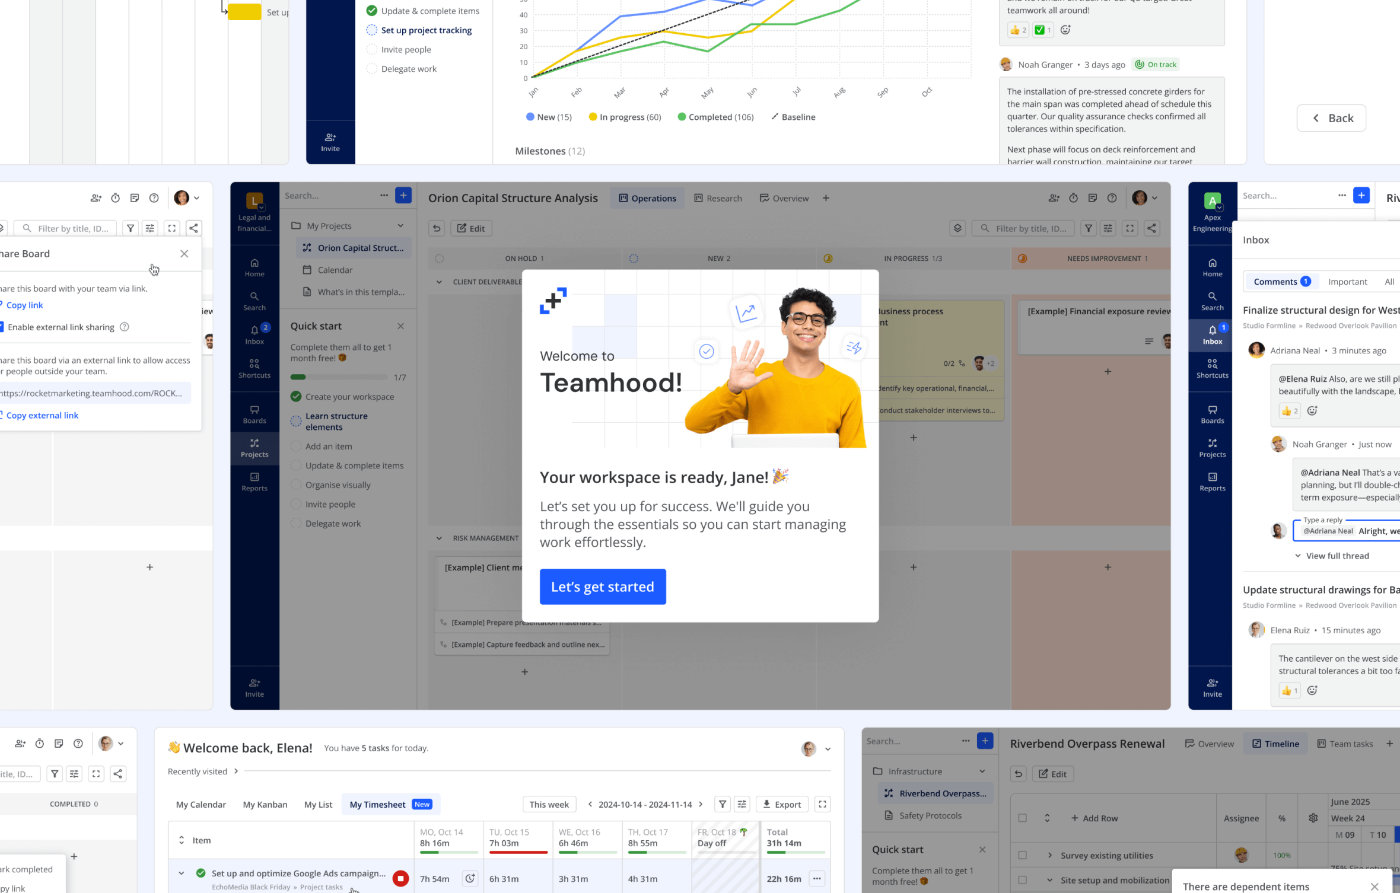Click the Quick start 1/7 progress bar

tap(338, 377)
